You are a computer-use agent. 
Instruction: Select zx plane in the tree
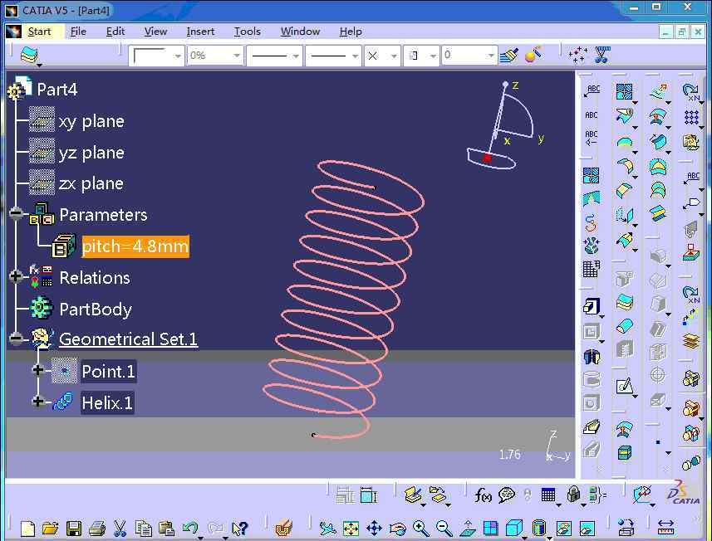click(91, 183)
